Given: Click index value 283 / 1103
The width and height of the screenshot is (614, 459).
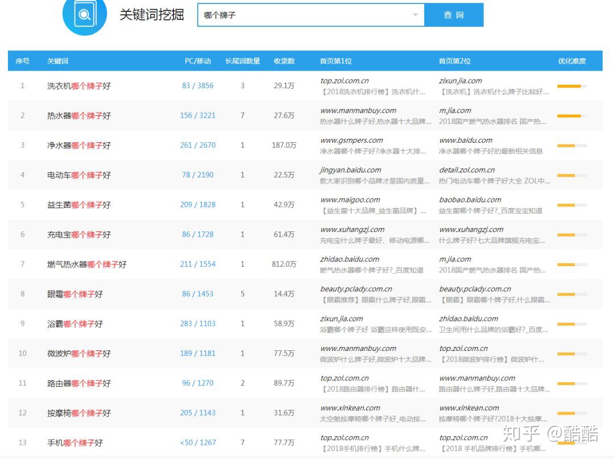Looking at the screenshot, I should (198, 324).
